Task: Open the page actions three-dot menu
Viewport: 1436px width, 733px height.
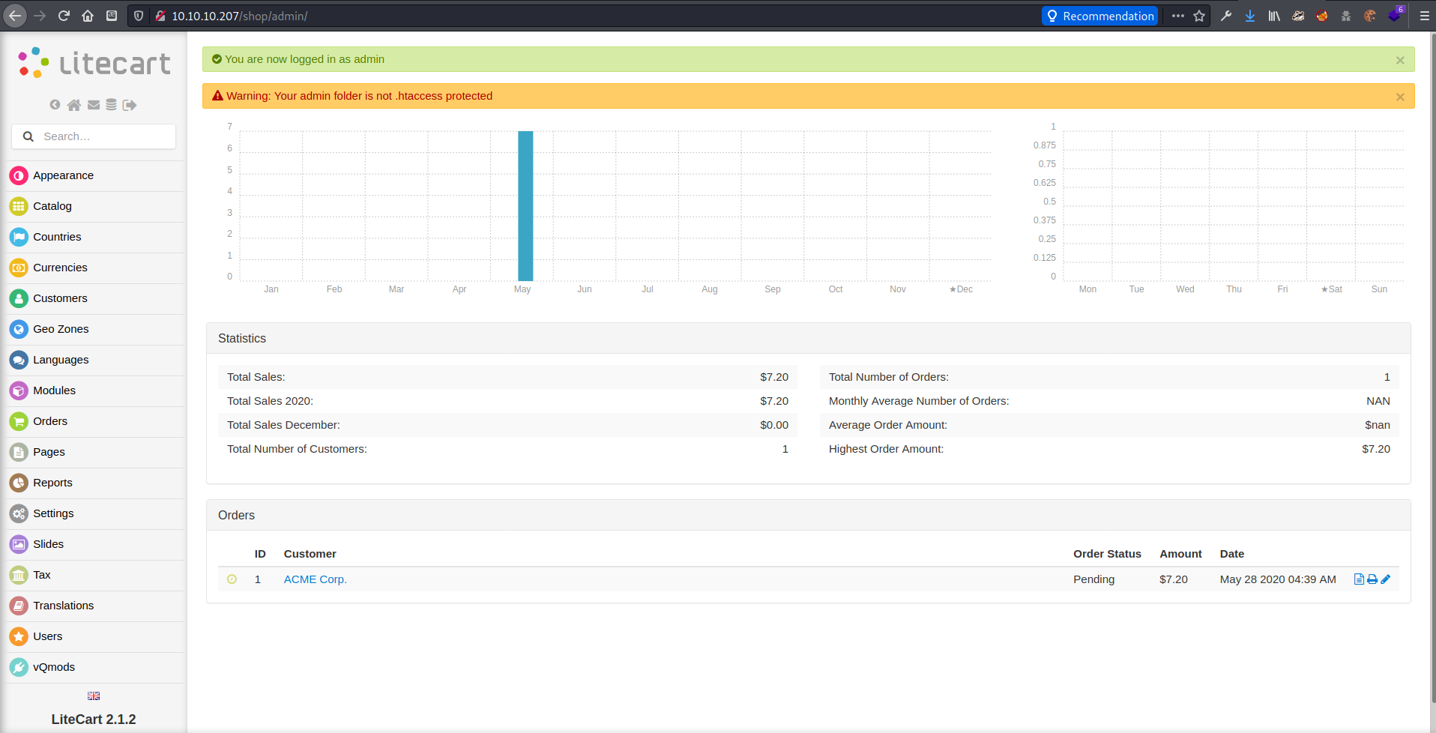Action: [x=1178, y=16]
